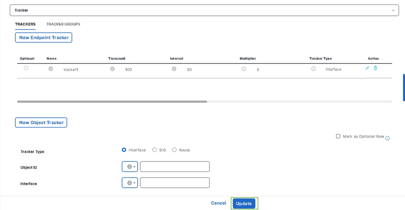Select the Interface tracker type radio
Viewport: 405px width, 210px height.
(x=124, y=150)
